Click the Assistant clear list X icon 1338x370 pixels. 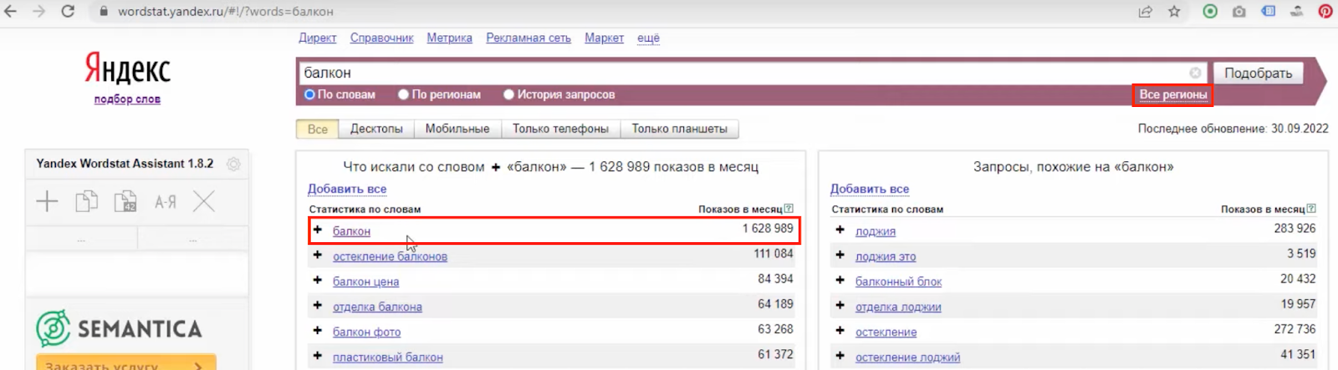point(204,201)
